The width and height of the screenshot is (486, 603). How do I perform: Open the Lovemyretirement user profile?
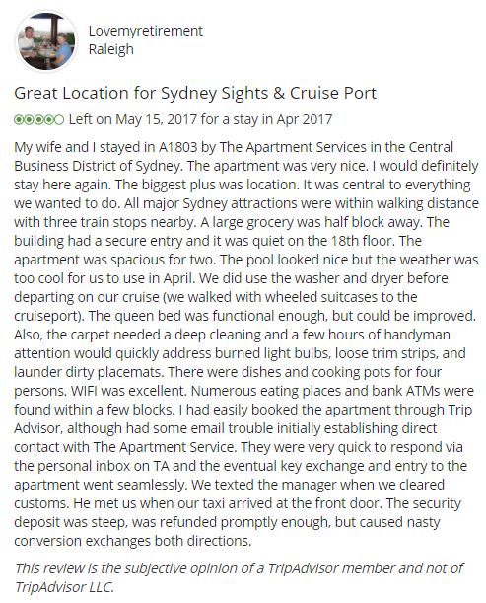146,31
